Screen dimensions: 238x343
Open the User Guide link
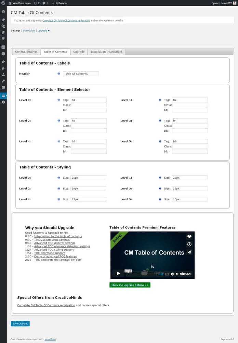click(x=29, y=31)
